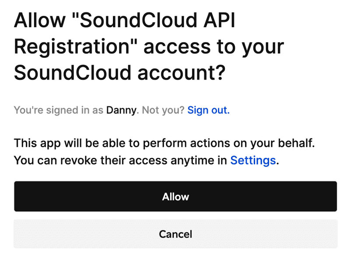
Task: Authorize SoundCloud API Registration via Allow
Action: 175,196
